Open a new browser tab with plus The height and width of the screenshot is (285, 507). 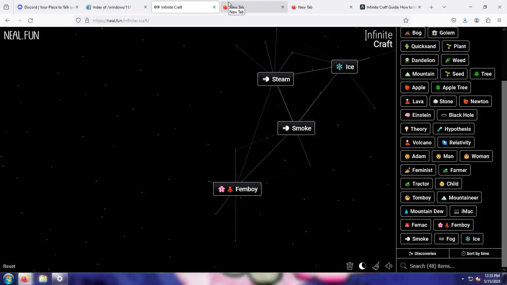click(431, 7)
